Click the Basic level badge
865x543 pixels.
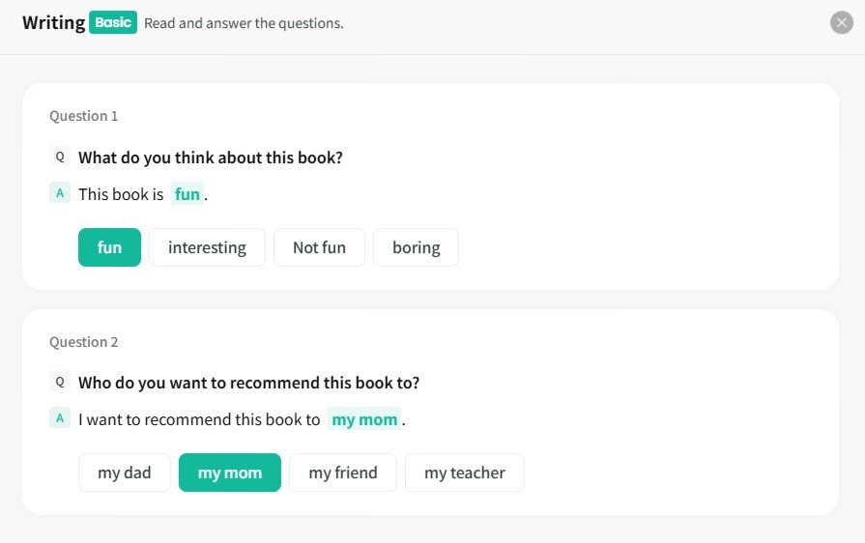point(113,22)
